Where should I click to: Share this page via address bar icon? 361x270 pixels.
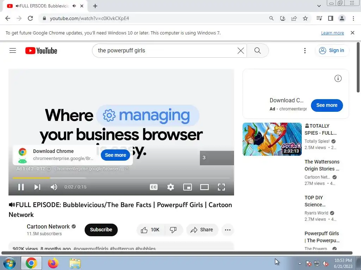coord(294,18)
